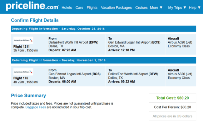
Task: Click the Total Cost $80.20 box
Action: pyautogui.click(x=172, y=98)
